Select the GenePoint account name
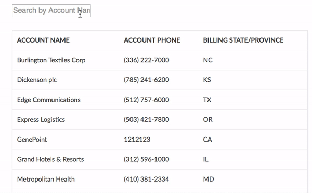The height and width of the screenshot is (193, 312). click(32, 140)
